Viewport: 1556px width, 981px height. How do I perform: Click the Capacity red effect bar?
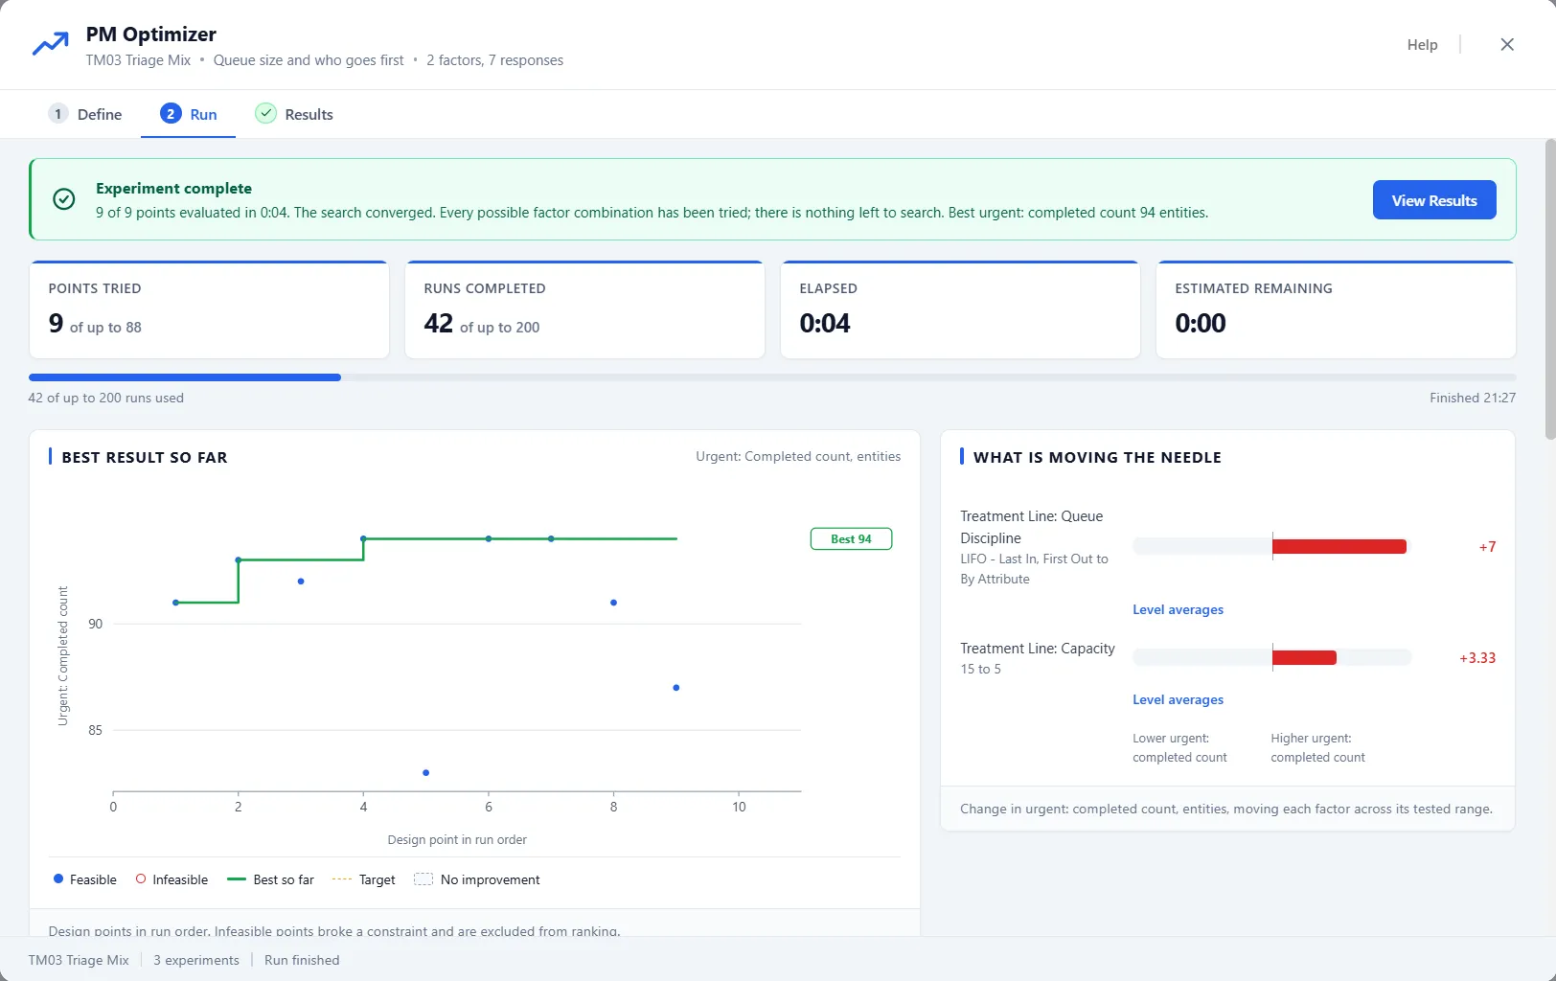tap(1304, 658)
